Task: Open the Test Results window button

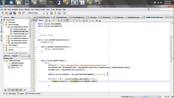Action: tap(11, 94)
